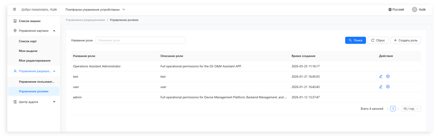The width and height of the screenshot is (437, 139).
Task: Select Управление ролями menu item
Action: point(34,91)
